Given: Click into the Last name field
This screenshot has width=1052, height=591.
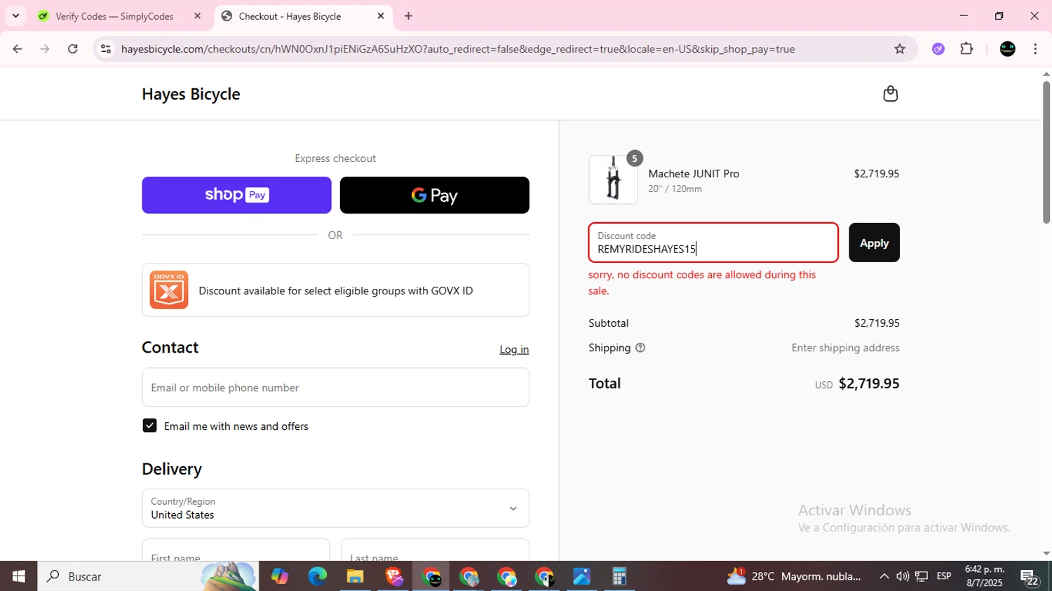Looking at the screenshot, I should coord(435,550).
